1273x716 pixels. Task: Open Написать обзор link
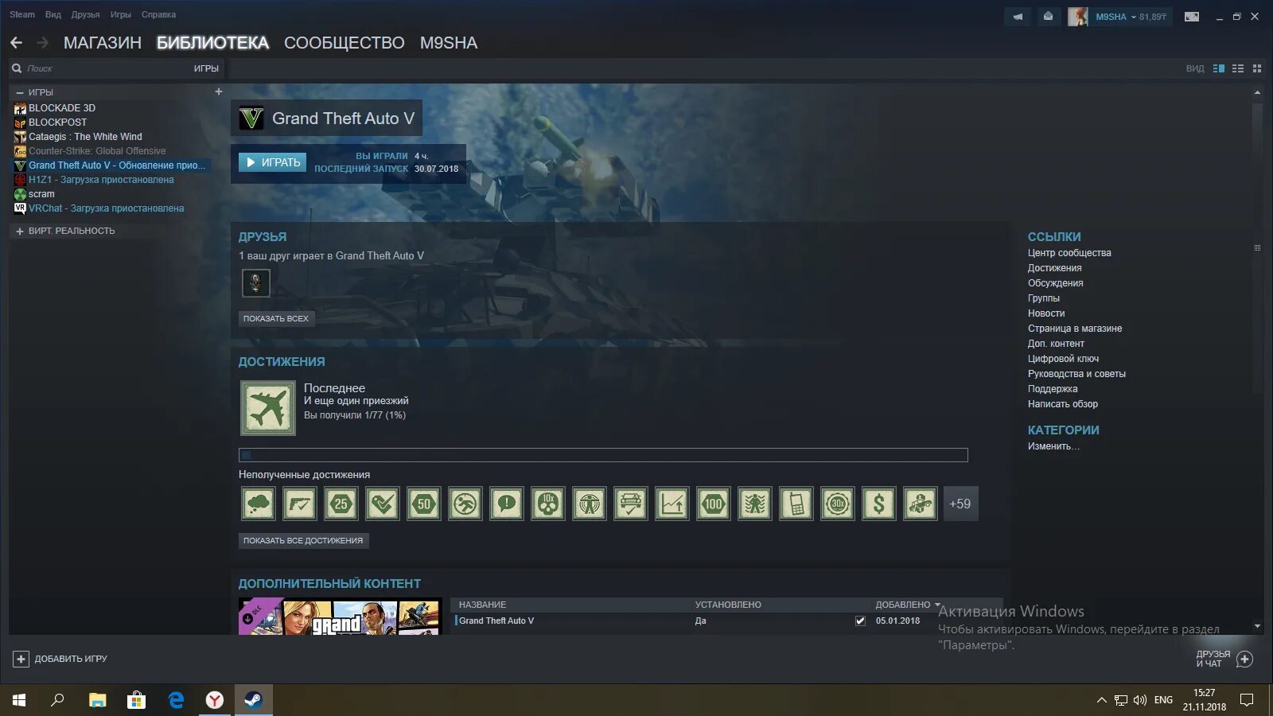point(1063,404)
